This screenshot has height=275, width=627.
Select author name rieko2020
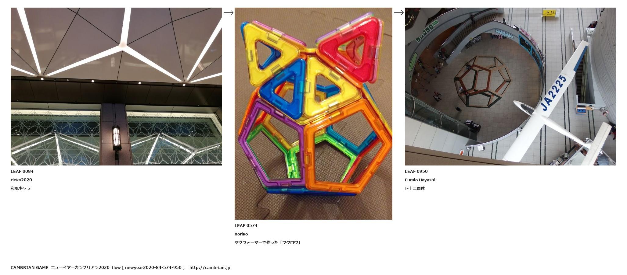pyautogui.click(x=21, y=180)
